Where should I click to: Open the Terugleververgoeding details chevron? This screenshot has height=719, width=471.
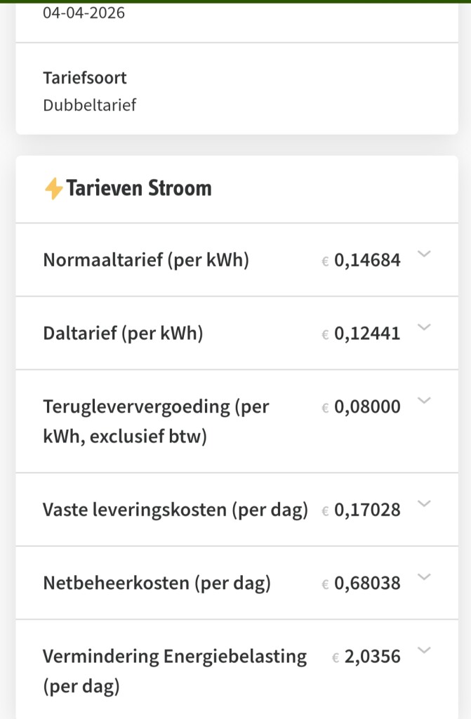(423, 400)
